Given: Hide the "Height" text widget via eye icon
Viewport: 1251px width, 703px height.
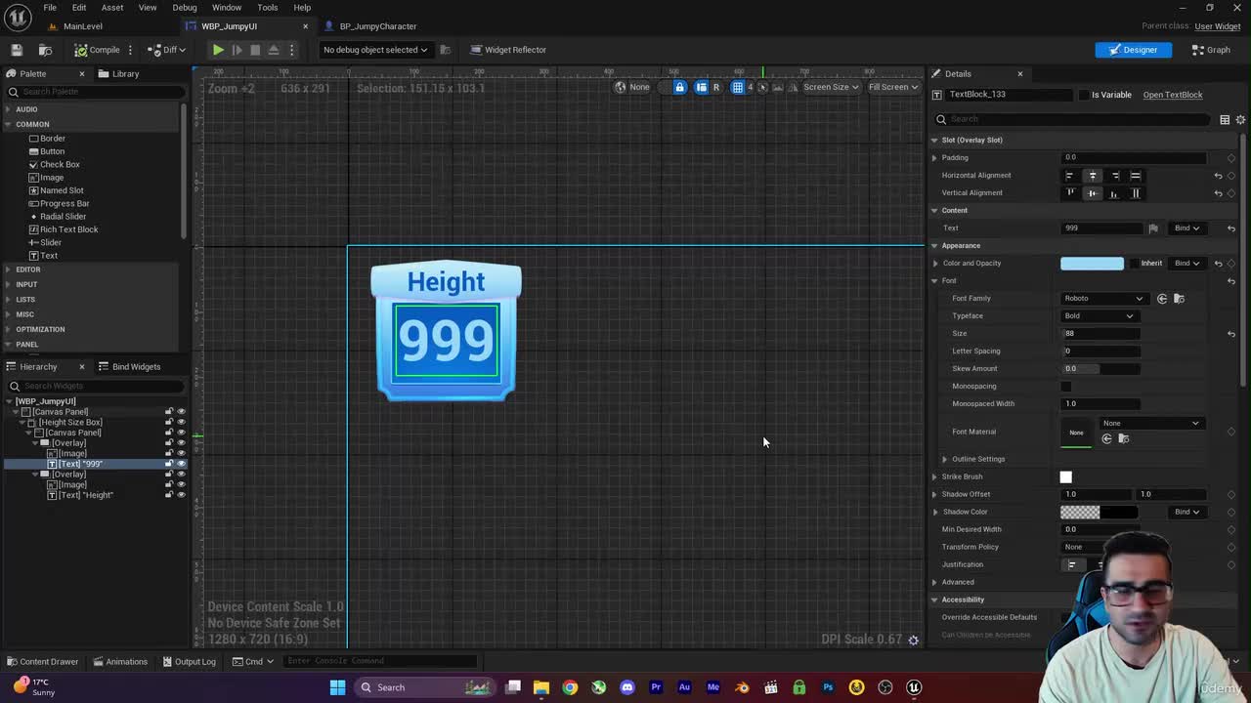Looking at the screenshot, I should 181,495.
